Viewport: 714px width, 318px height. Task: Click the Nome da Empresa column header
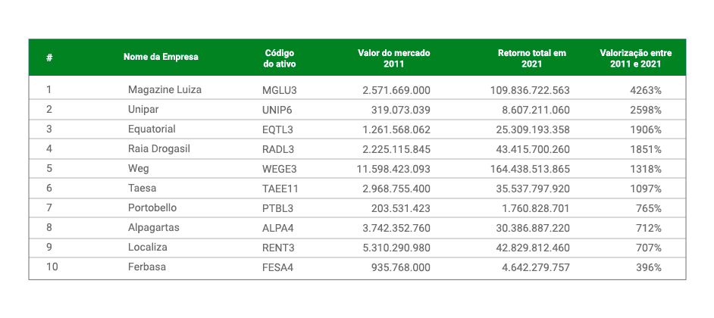point(161,58)
